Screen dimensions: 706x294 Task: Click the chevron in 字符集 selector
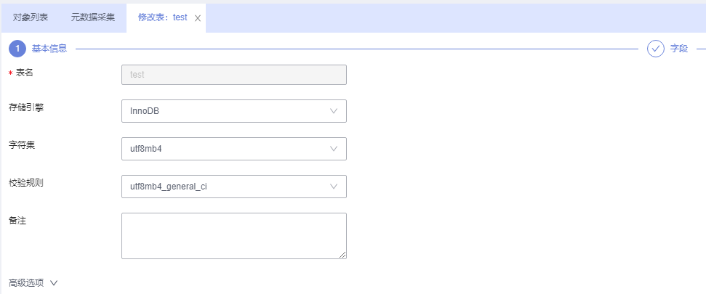pyautogui.click(x=334, y=149)
